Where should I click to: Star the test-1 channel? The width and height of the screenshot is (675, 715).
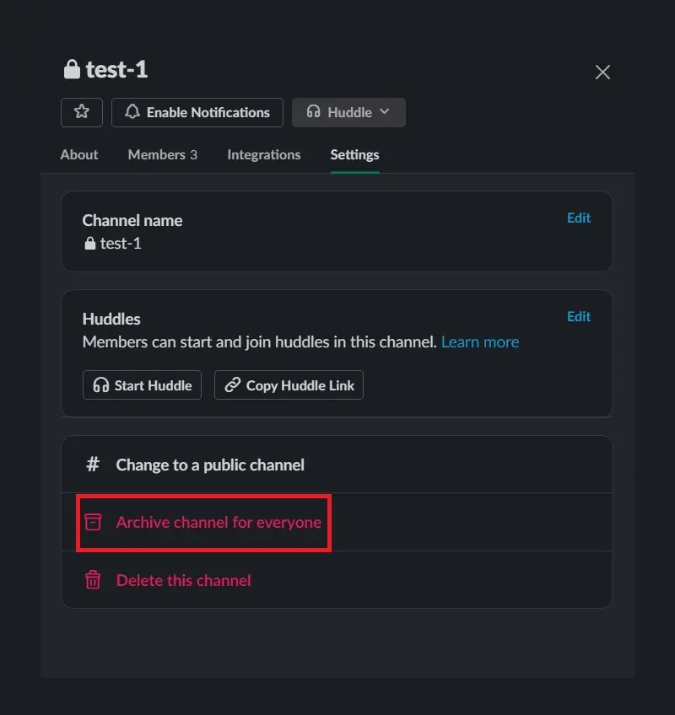[82, 112]
